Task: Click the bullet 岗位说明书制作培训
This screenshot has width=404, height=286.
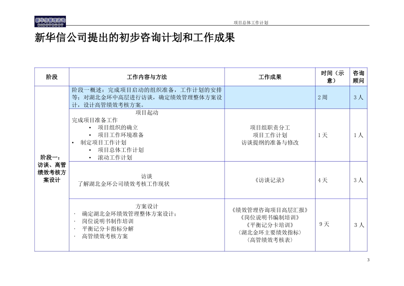Action: pos(108,222)
